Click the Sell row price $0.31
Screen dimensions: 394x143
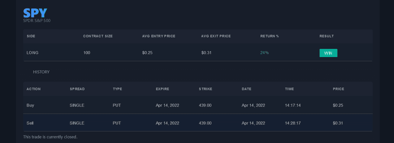pos(338,123)
